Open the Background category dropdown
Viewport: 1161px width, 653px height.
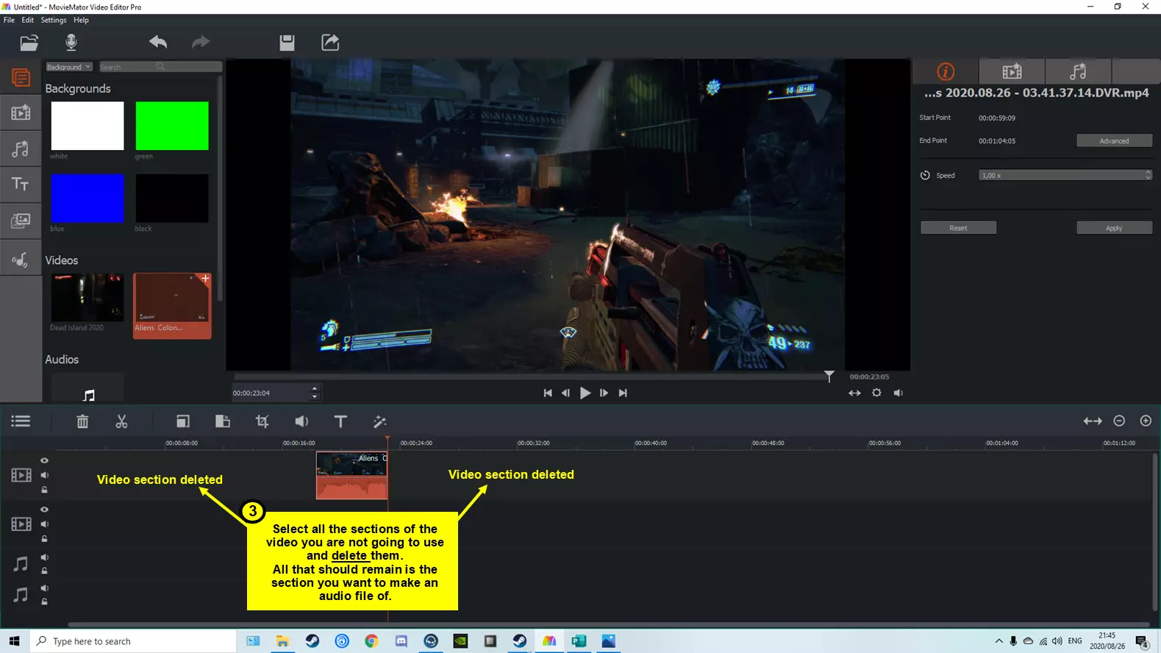click(69, 67)
